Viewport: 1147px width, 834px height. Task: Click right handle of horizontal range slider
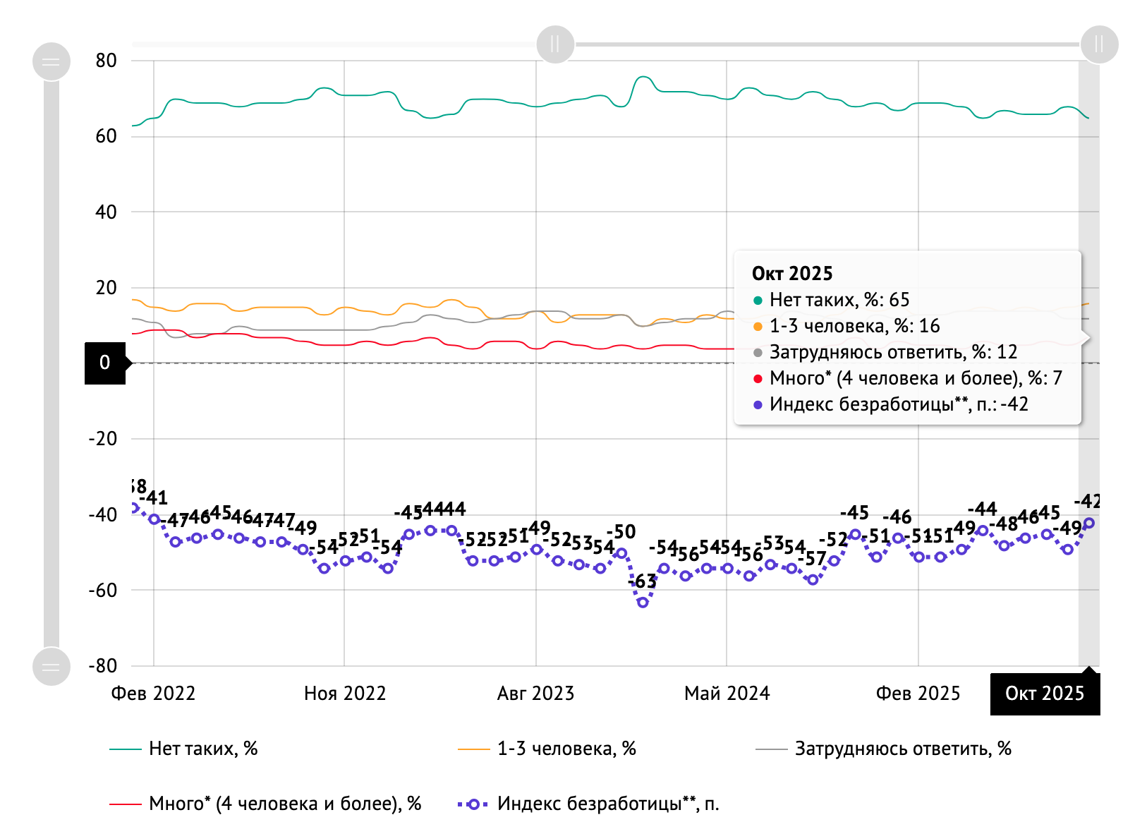1098,44
